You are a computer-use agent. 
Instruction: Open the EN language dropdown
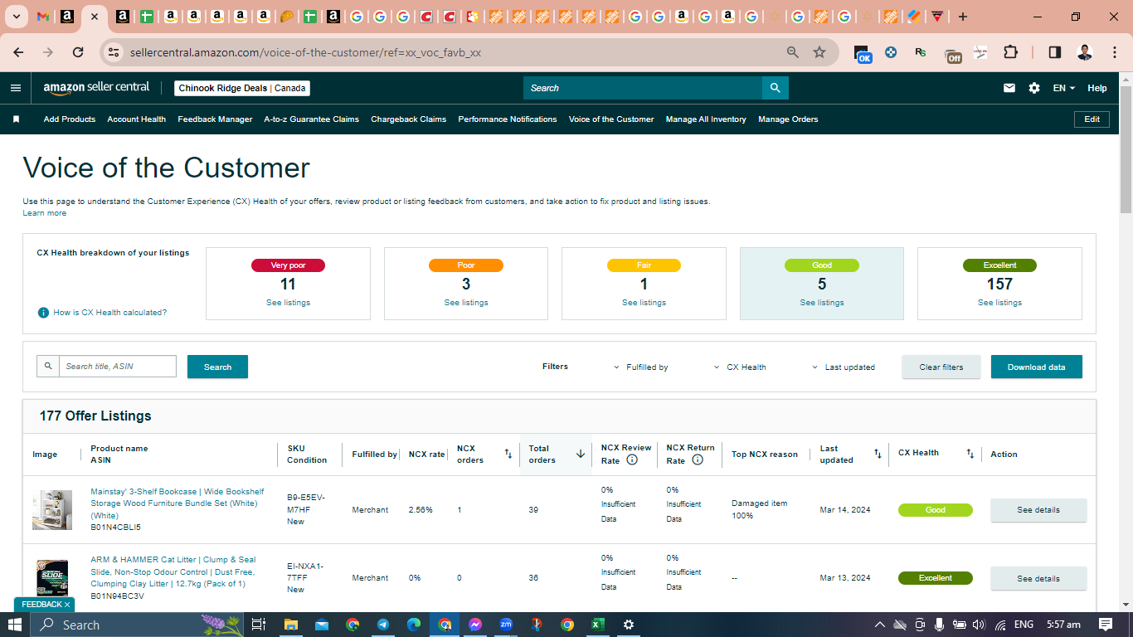click(1063, 88)
